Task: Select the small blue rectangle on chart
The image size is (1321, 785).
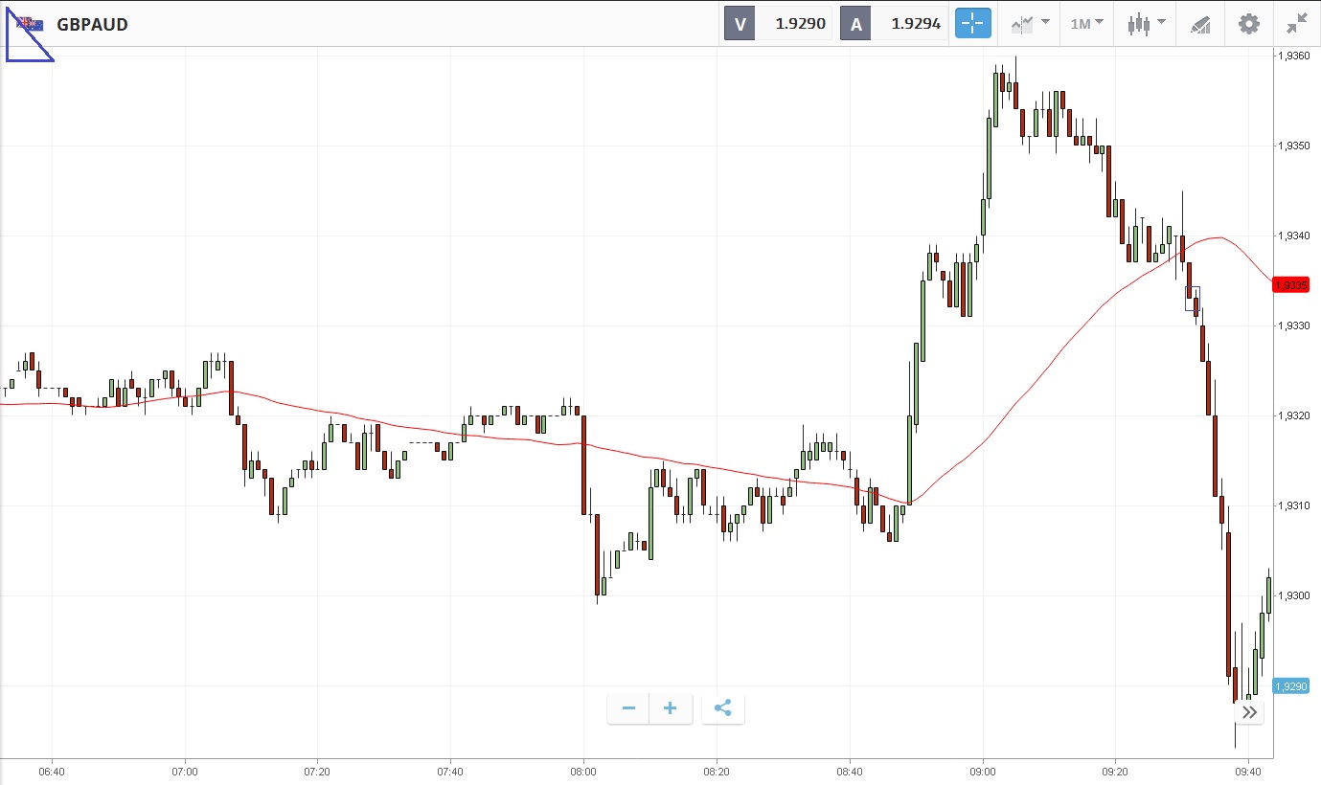Action: (1192, 299)
